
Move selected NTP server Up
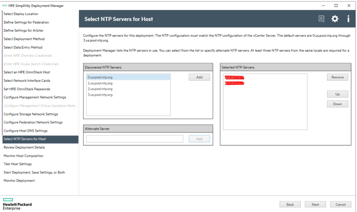tap(337, 94)
